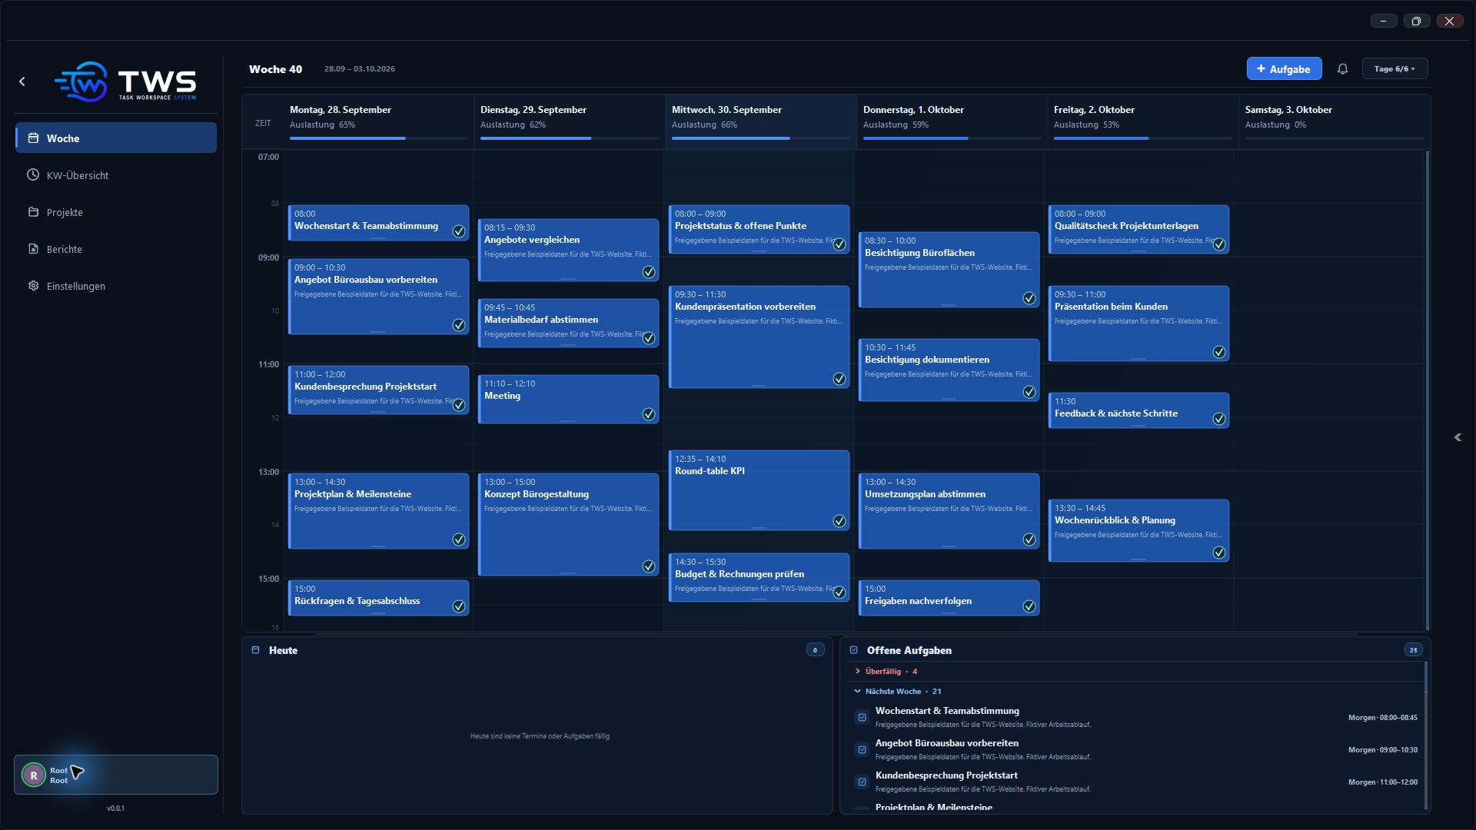Click the Root user avatar

pos(34,775)
